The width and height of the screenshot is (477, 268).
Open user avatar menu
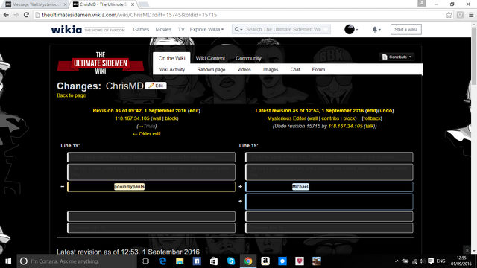pyautogui.click(x=351, y=29)
